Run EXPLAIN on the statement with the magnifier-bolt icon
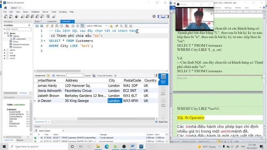 [57, 26]
